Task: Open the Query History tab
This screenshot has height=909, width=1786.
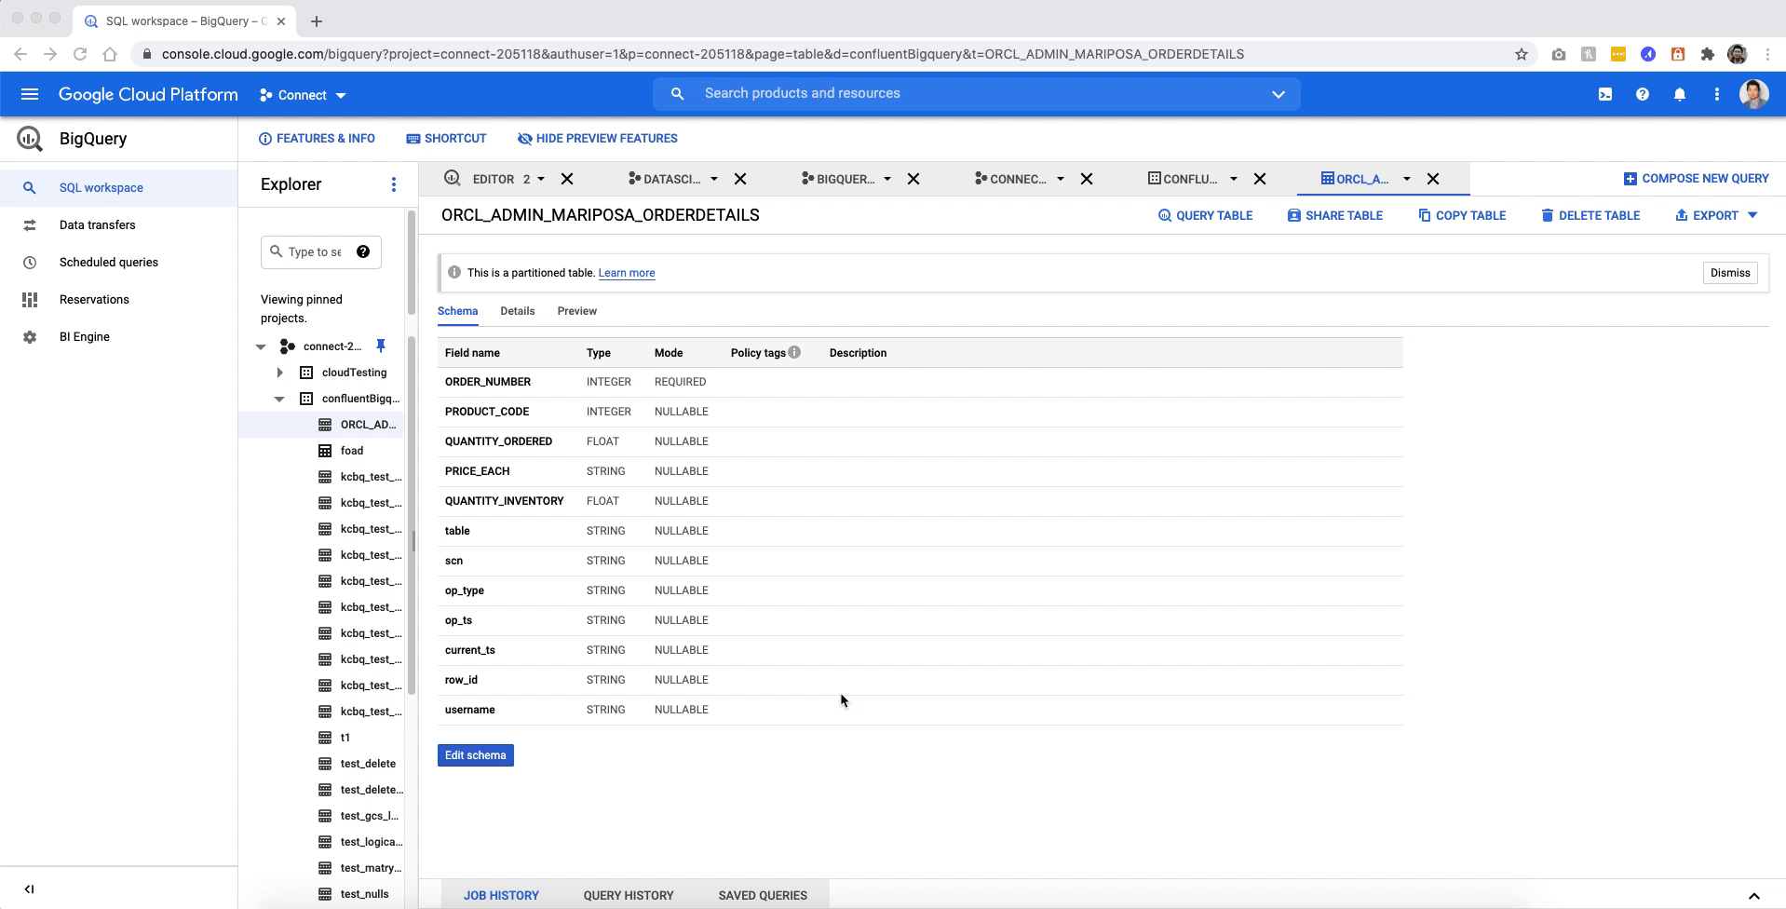Action: (628, 895)
